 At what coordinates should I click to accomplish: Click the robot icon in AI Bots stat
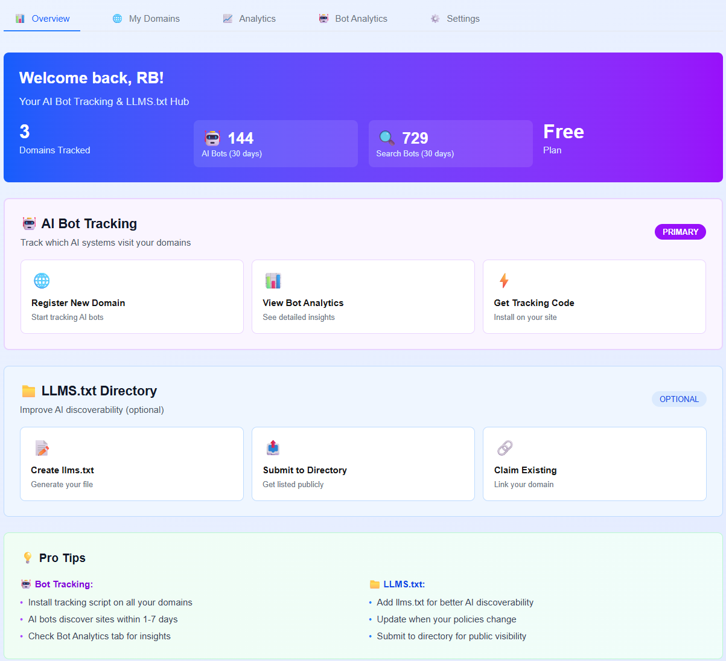[x=212, y=138]
